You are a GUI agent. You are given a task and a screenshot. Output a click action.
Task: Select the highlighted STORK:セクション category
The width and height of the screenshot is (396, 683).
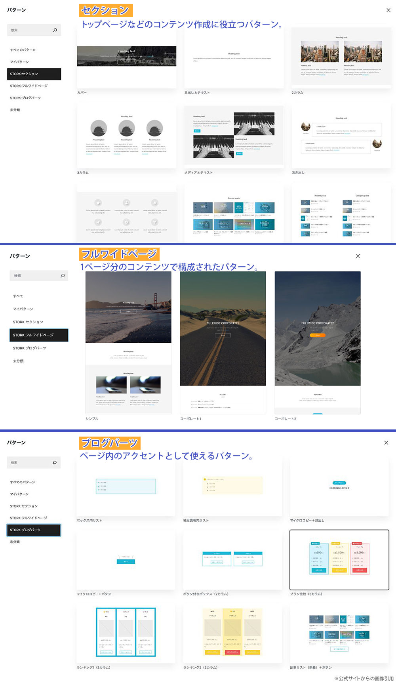click(x=34, y=74)
